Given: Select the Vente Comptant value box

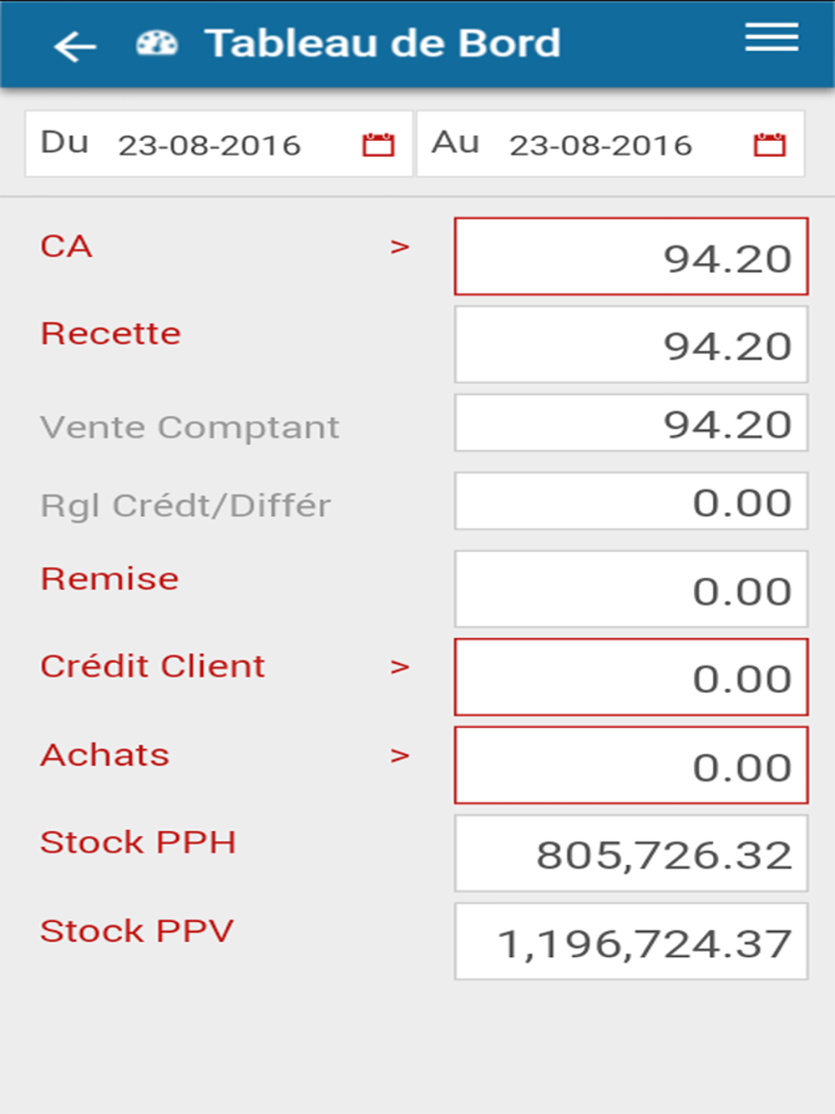Looking at the screenshot, I should [631, 423].
